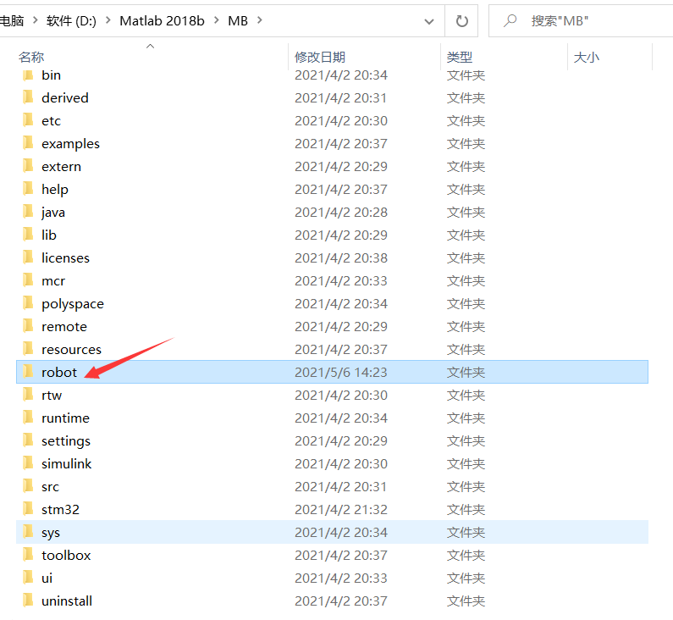Select the src folder icon

pyautogui.click(x=28, y=486)
